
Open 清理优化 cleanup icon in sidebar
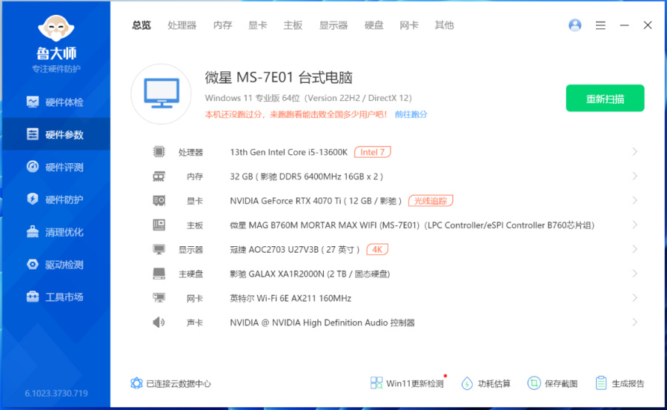coord(33,231)
